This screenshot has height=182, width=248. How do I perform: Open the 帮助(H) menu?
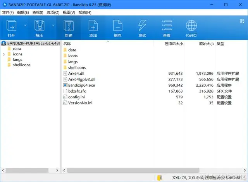85,12
